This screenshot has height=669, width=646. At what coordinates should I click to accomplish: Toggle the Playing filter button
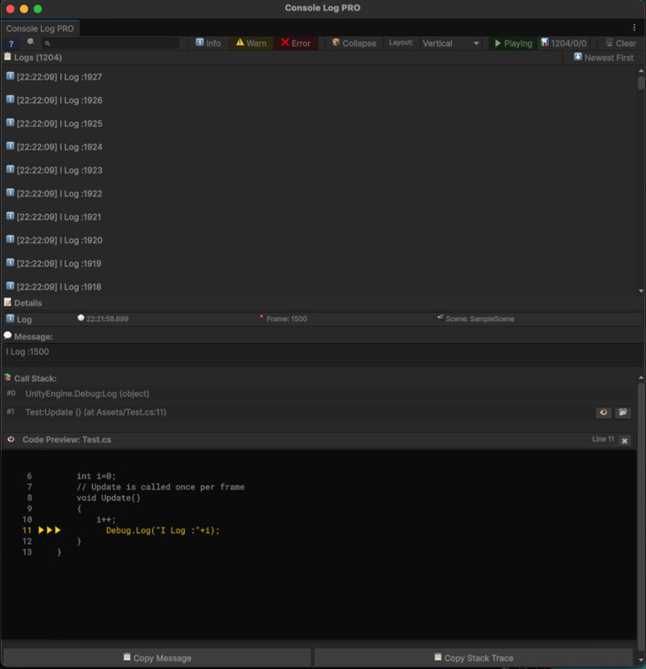tap(513, 43)
